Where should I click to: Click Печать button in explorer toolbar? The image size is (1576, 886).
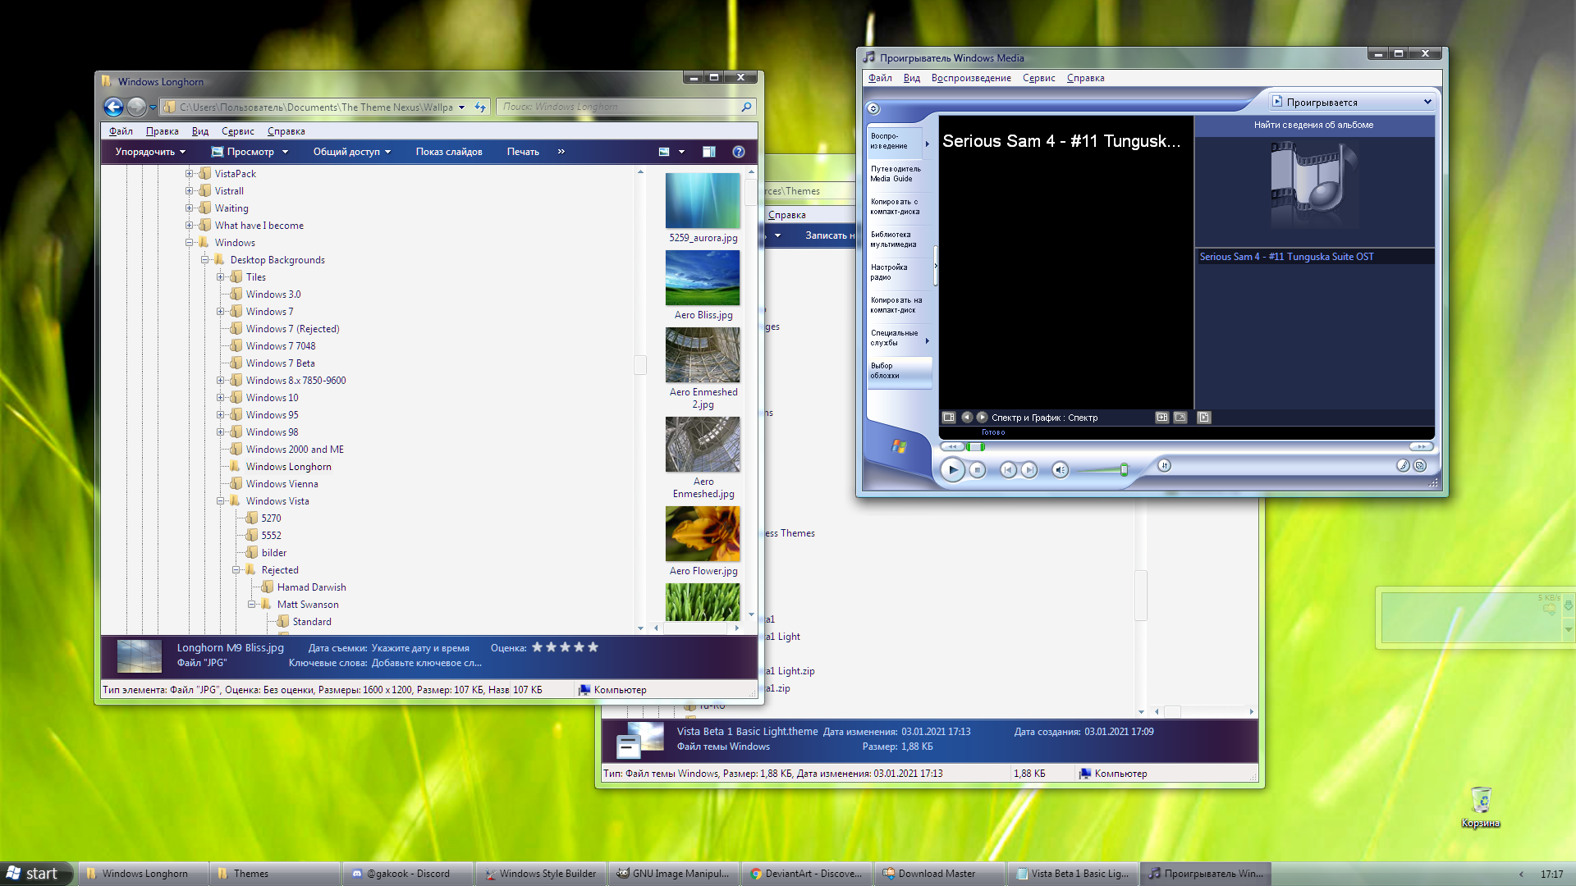pyautogui.click(x=523, y=152)
